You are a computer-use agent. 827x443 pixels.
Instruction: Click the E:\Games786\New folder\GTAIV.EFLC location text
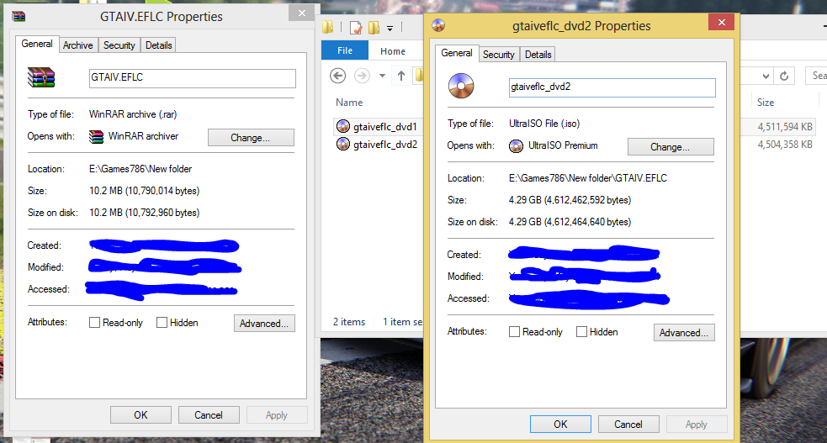click(x=587, y=178)
